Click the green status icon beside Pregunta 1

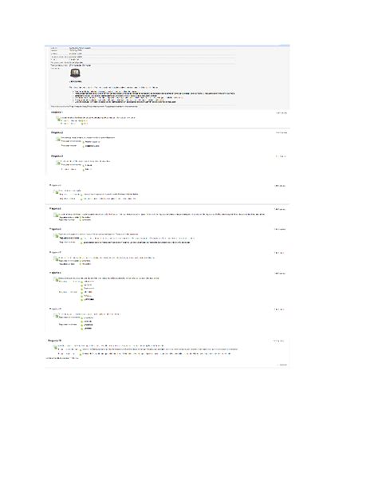pos(58,118)
